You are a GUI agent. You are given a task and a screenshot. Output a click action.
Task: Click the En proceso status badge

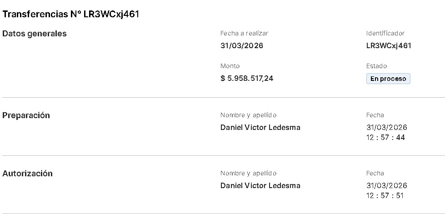(x=388, y=79)
